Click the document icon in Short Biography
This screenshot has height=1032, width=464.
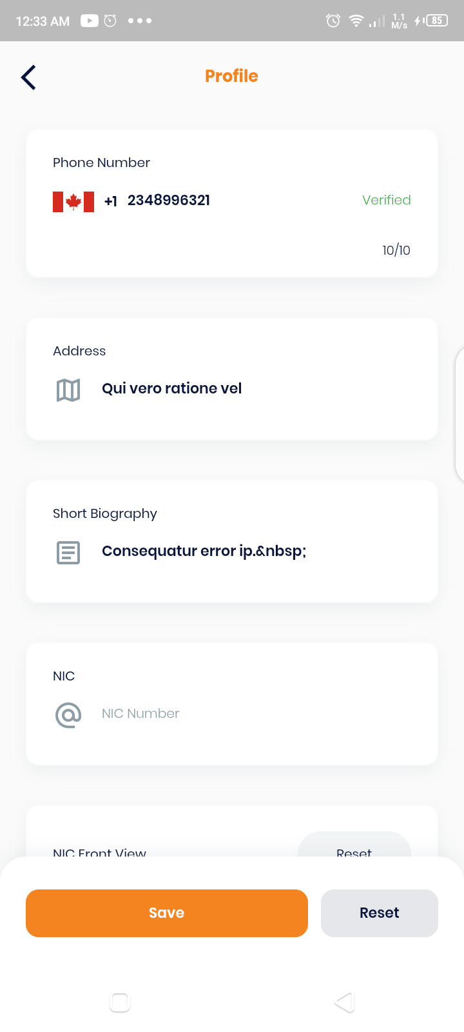68,552
